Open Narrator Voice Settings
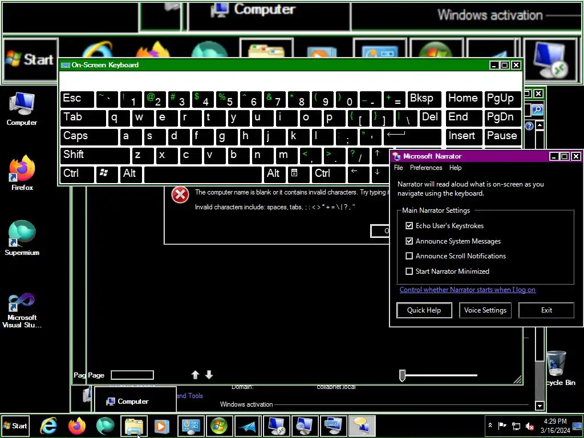Screen dimensions: 584x438 click(485, 310)
